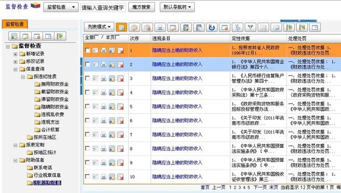Check the checkbox for row 5

pos(87,106)
